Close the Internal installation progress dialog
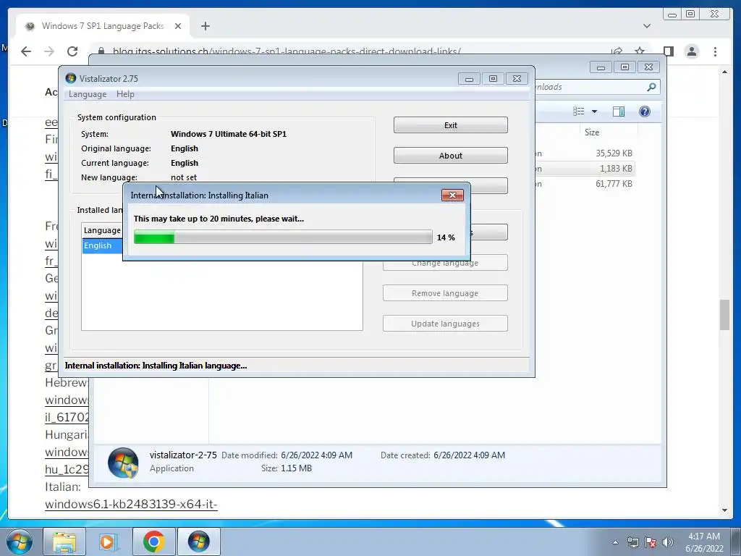The image size is (741, 556). [x=452, y=195]
